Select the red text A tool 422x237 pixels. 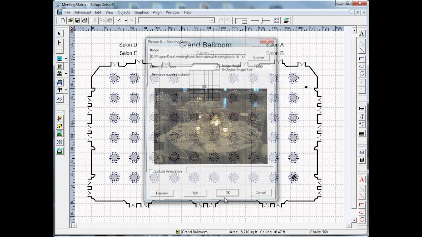click(362, 179)
